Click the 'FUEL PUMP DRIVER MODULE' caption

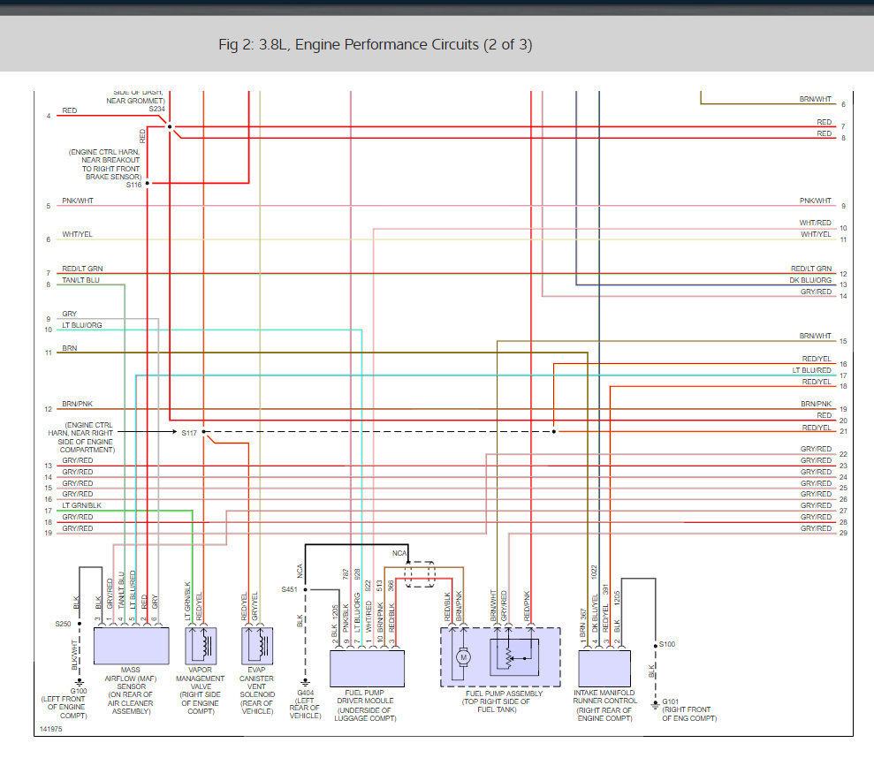(x=365, y=697)
